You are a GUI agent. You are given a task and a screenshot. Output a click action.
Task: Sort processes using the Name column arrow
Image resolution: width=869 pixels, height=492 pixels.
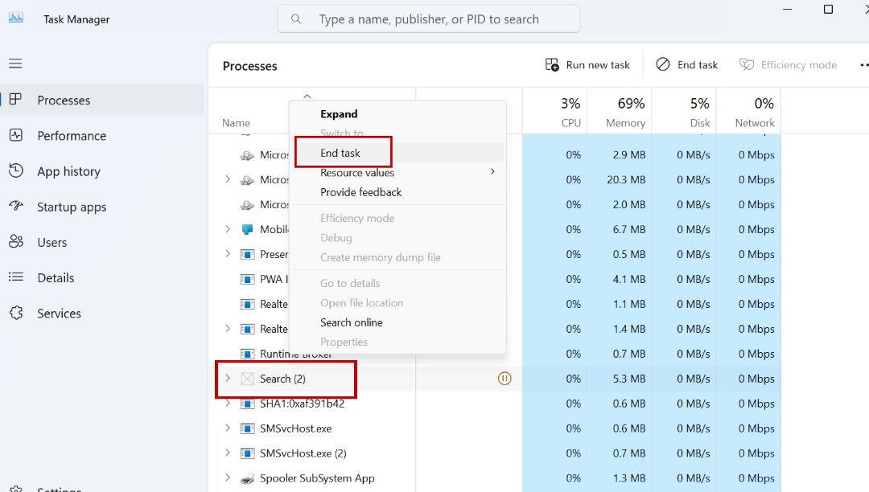pos(307,95)
